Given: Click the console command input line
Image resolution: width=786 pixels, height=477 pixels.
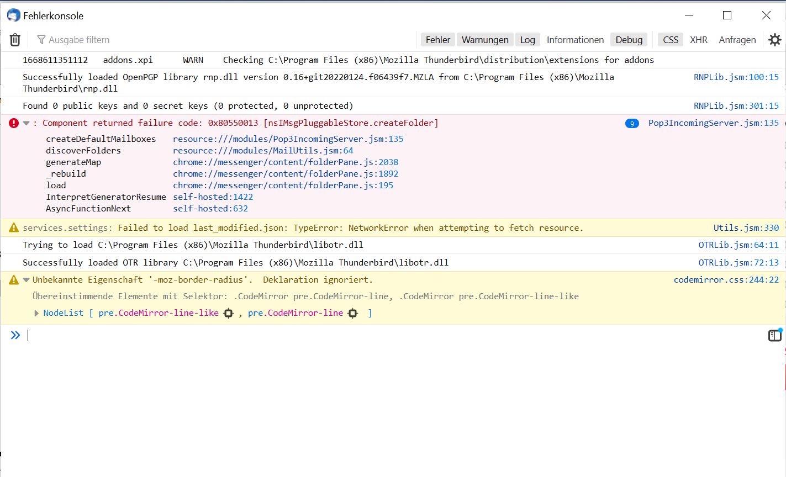Looking at the screenshot, I should [x=387, y=335].
